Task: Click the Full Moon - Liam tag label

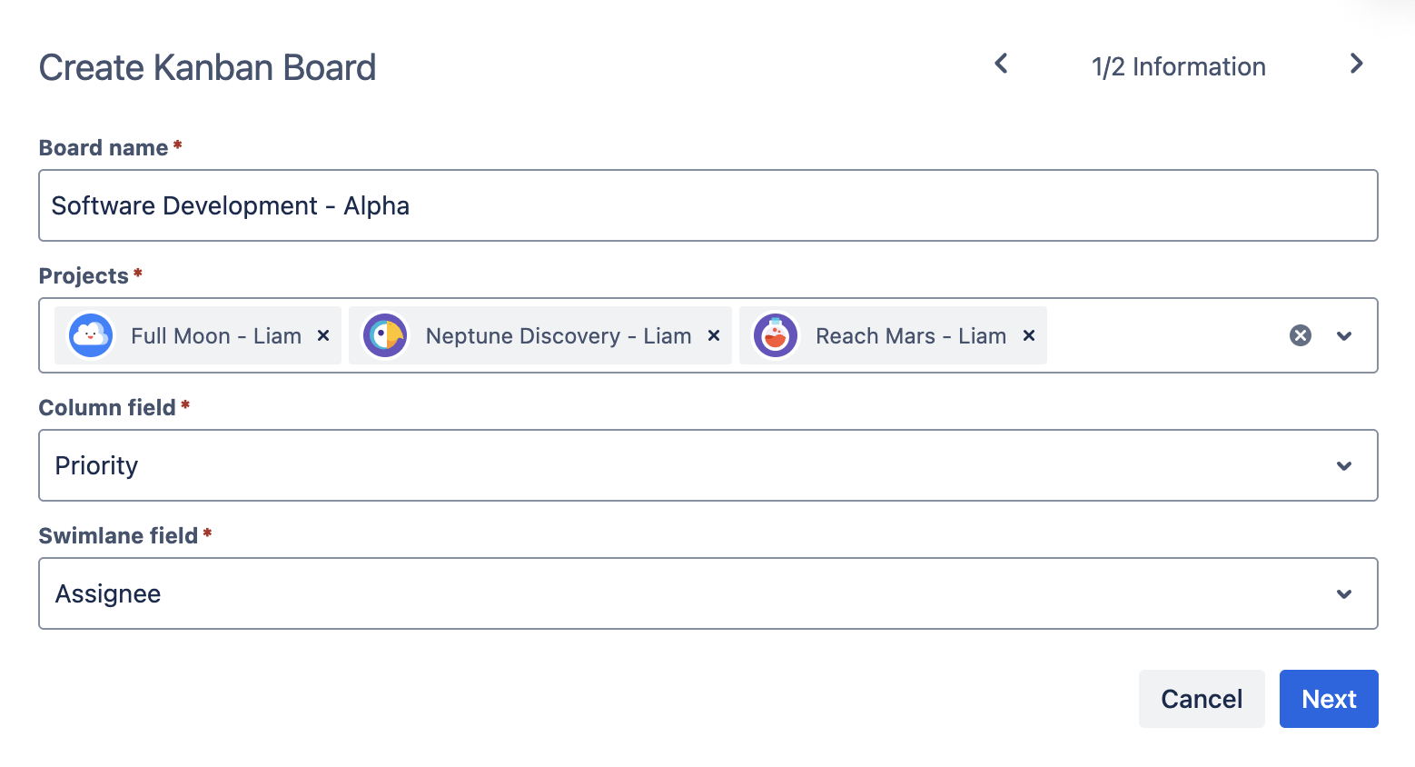Action: tap(216, 336)
